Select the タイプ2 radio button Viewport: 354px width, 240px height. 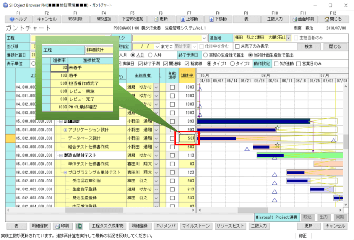[x=232, y=64]
